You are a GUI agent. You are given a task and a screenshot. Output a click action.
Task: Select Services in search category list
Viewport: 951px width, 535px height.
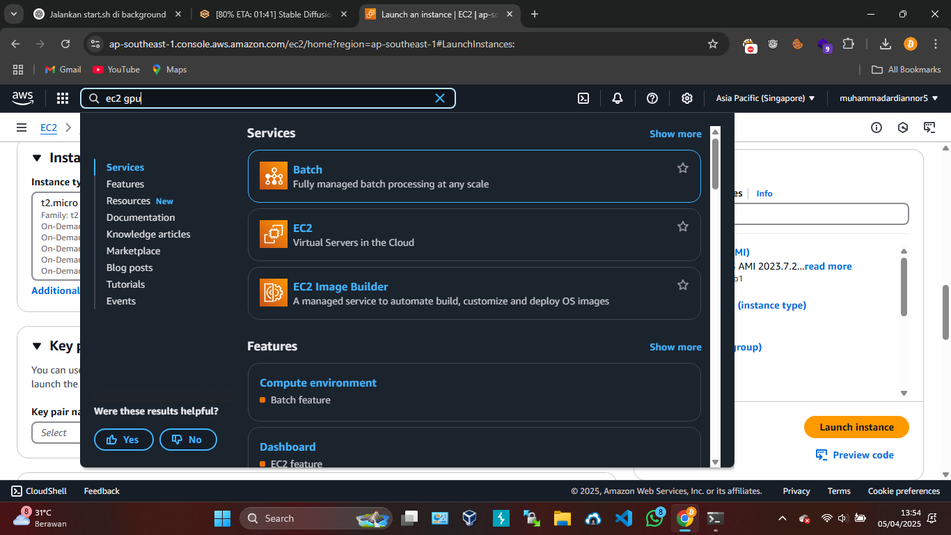coord(125,167)
